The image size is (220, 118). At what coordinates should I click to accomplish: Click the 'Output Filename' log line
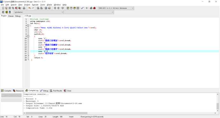[52, 103]
